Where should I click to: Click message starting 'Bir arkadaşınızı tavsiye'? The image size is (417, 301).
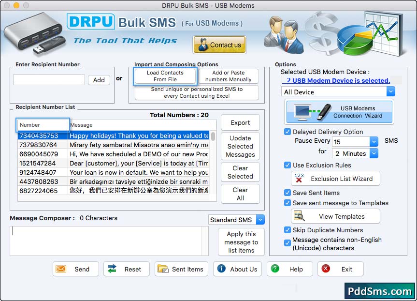pyautogui.click(x=139, y=181)
